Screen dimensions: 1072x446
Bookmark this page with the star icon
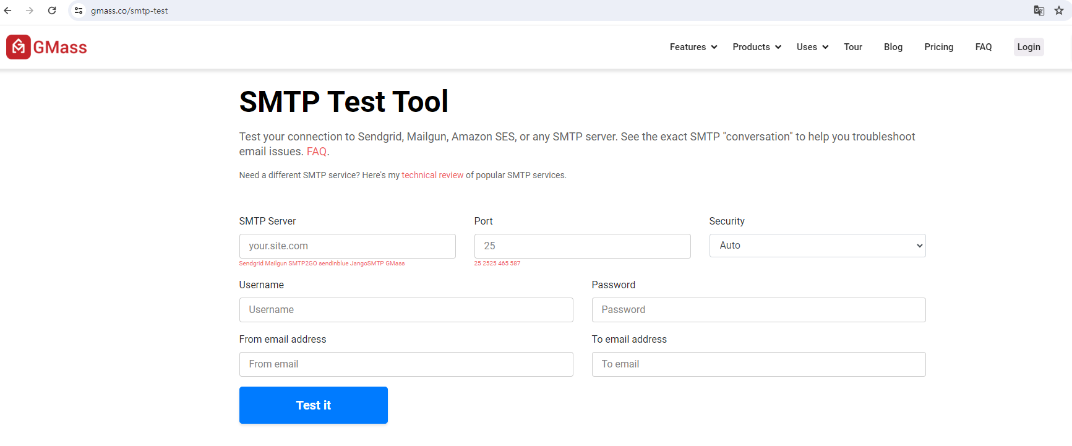1059,11
